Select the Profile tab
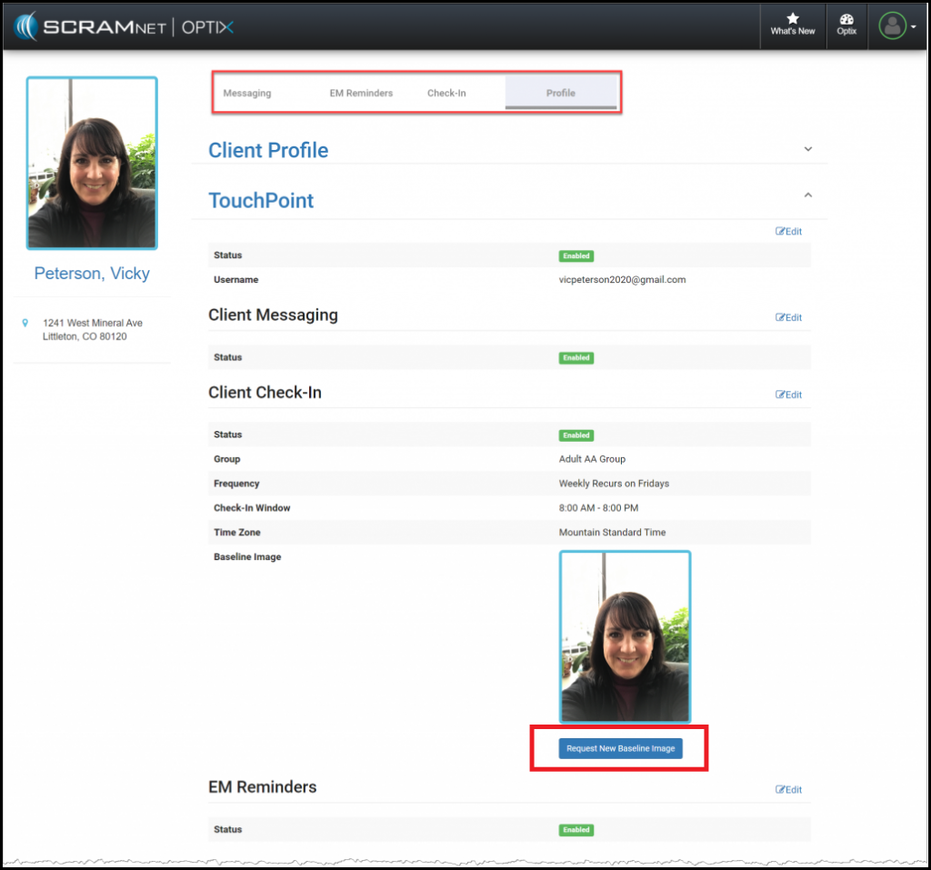931x870 pixels. pos(560,93)
